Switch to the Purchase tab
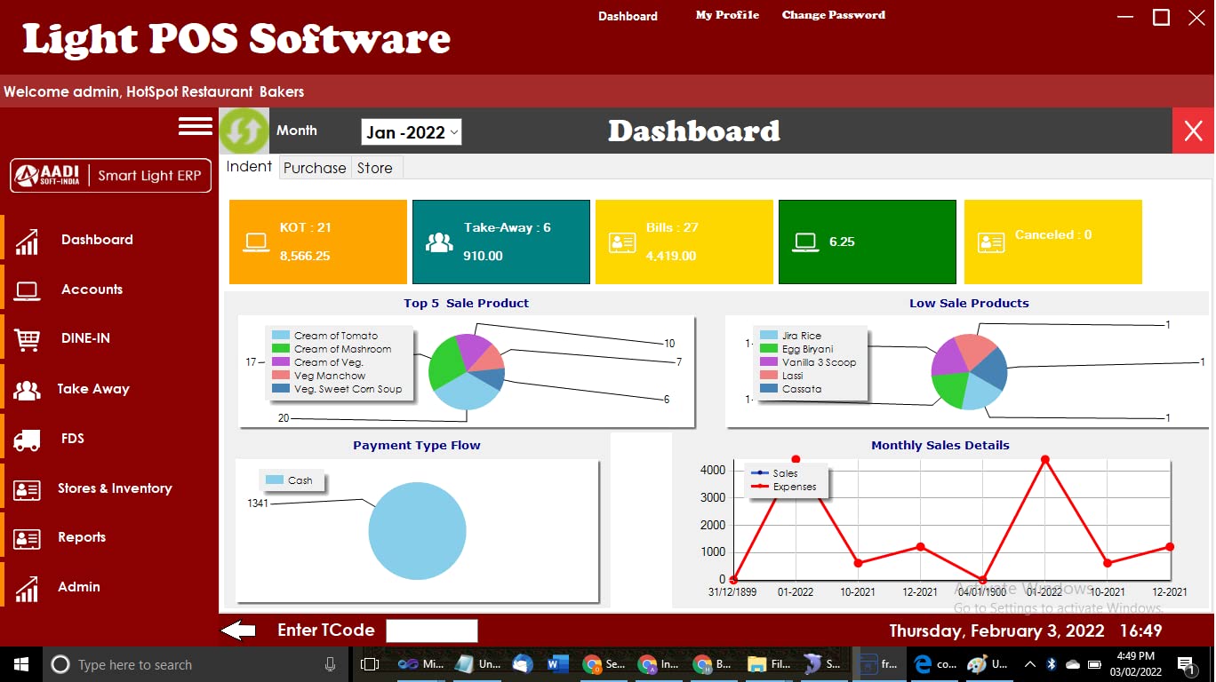 (315, 168)
